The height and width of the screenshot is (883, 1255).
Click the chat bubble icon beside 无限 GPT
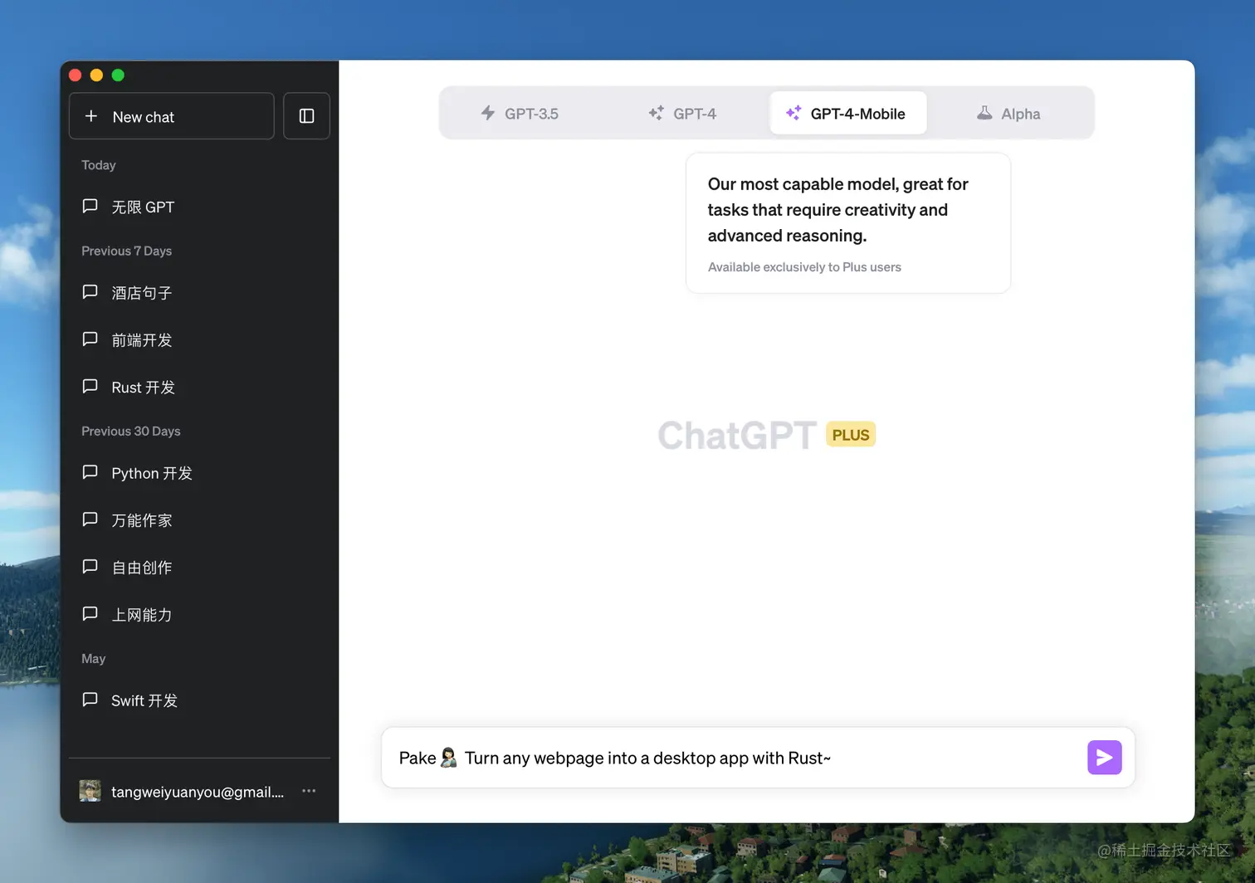pos(90,206)
